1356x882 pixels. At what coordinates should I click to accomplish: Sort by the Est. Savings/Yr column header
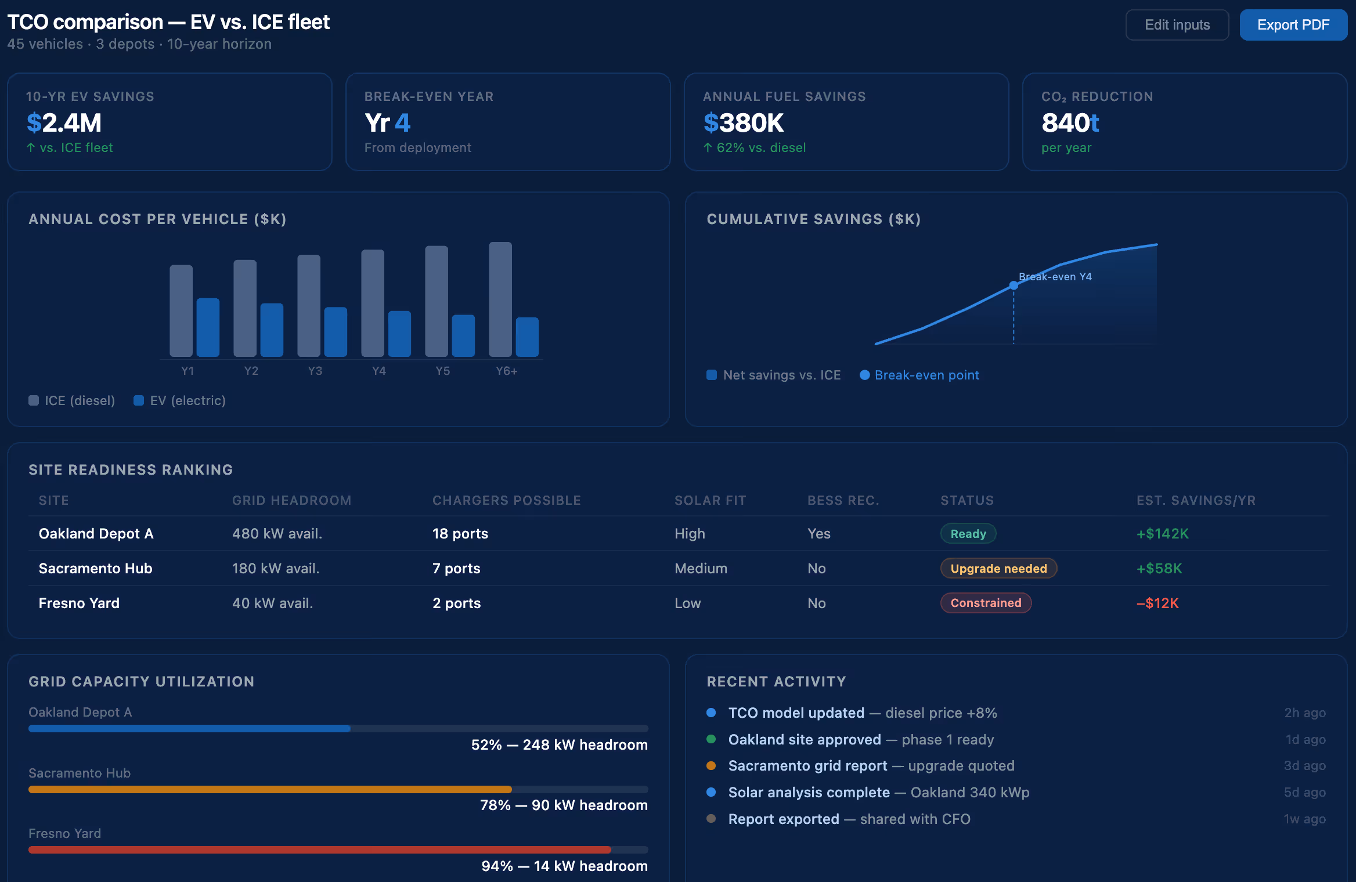pos(1196,500)
